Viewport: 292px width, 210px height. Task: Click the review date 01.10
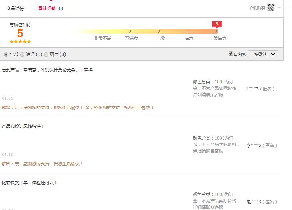pyautogui.click(x=8, y=155)
